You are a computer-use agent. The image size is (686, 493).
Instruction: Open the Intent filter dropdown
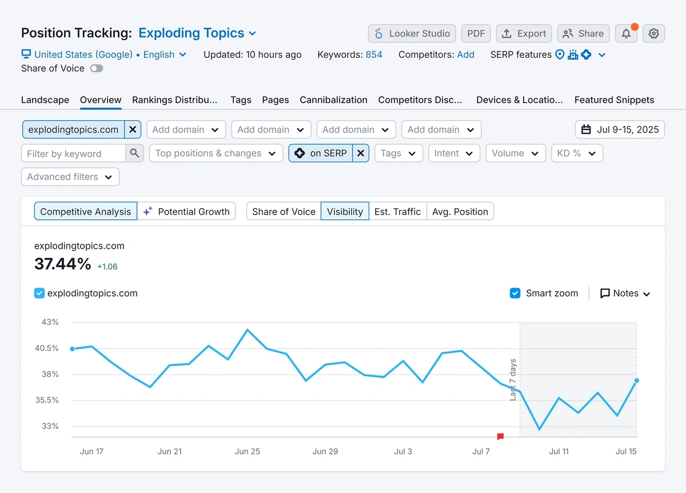pos(454,153)
